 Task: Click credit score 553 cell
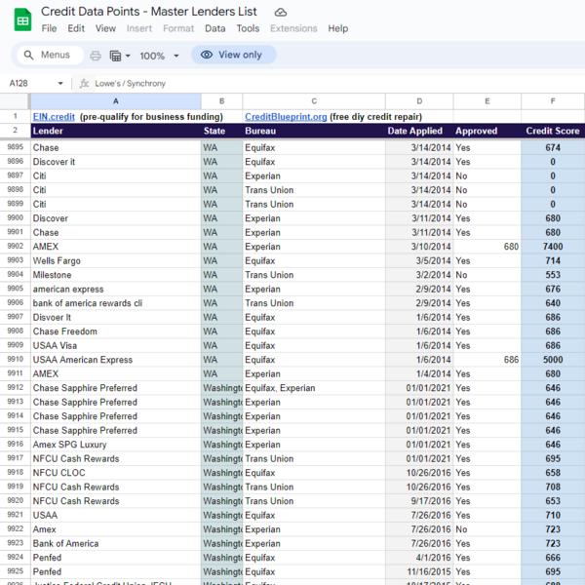coord(553,275)
